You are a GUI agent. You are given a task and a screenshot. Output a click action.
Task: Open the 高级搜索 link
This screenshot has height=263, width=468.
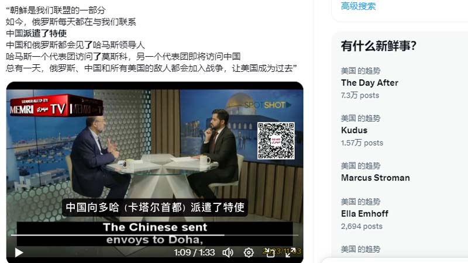[x=358, y=6]
